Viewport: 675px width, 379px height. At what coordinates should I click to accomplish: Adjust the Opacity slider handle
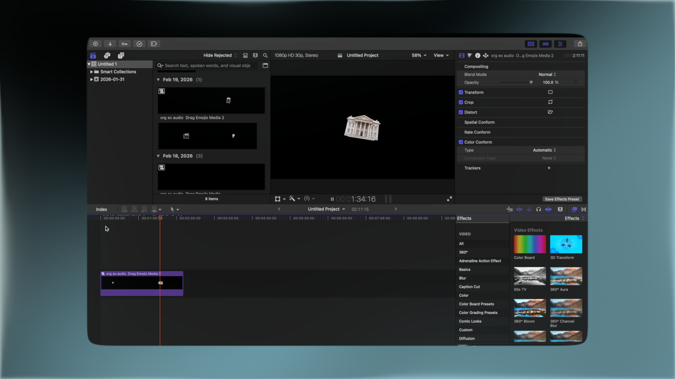[x=531, y=82]
